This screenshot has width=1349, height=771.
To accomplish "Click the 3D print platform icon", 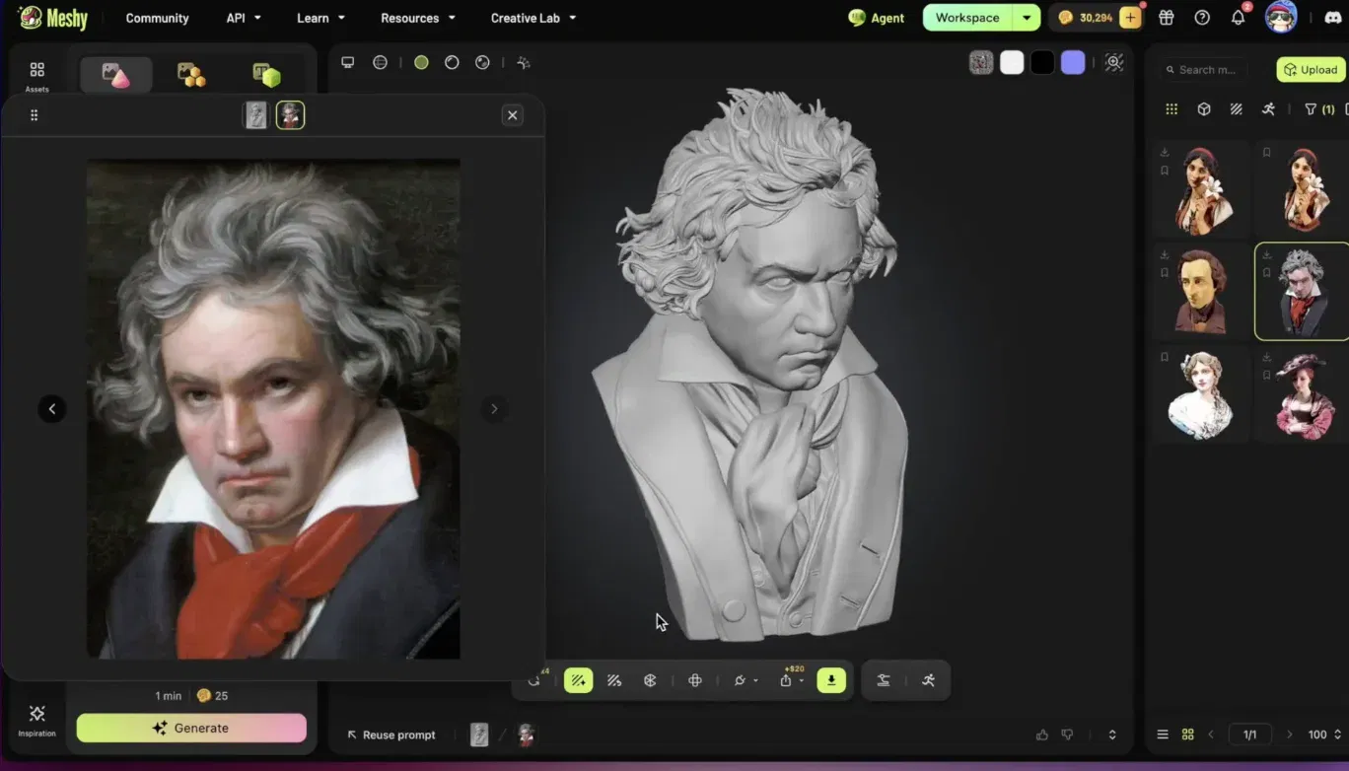I will pos(884,680).
